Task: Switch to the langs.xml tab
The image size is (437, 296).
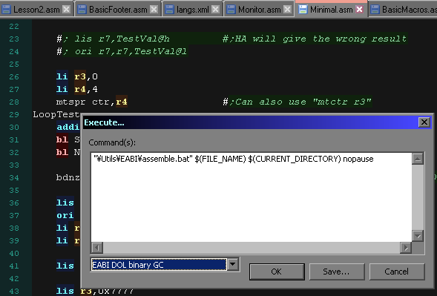Action: point(192,10)
